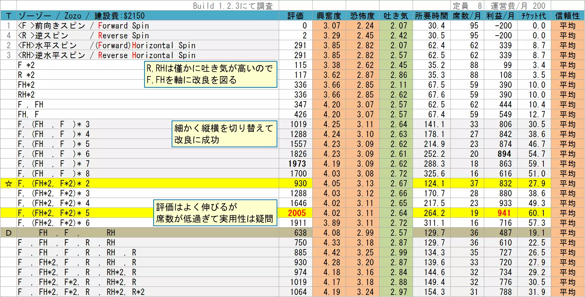Screen dimensions: 585x297
Task: Click the 'F , FH' row label
Action: click(x=31, y=105)
